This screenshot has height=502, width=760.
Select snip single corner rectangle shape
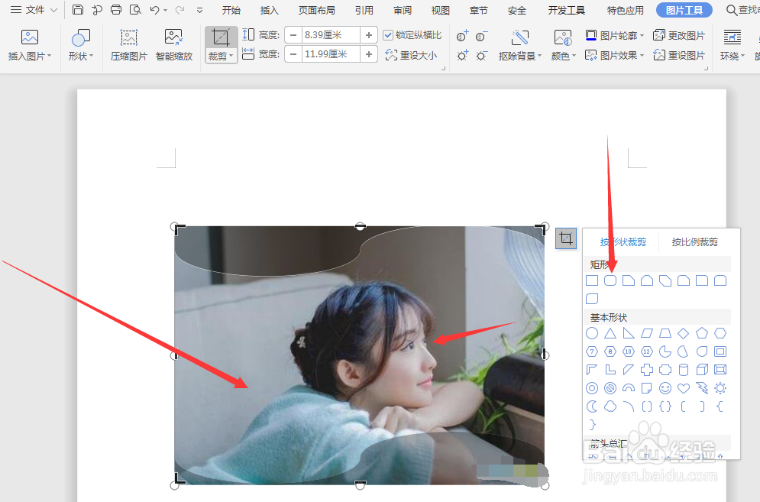click(629, 280)
